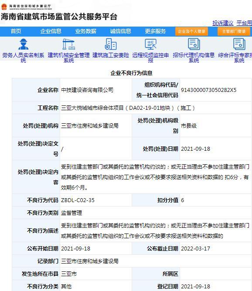Click the 不良行为描述 description text
252x291 pixels.
pos(155,231)
